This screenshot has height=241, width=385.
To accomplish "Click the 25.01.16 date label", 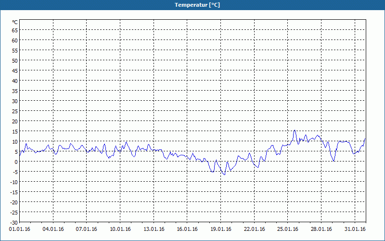I will click(x=288, y=229).
